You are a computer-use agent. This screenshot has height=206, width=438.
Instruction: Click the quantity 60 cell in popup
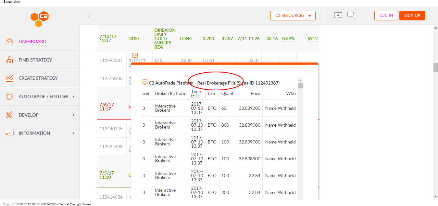click(x=224, y=108)
